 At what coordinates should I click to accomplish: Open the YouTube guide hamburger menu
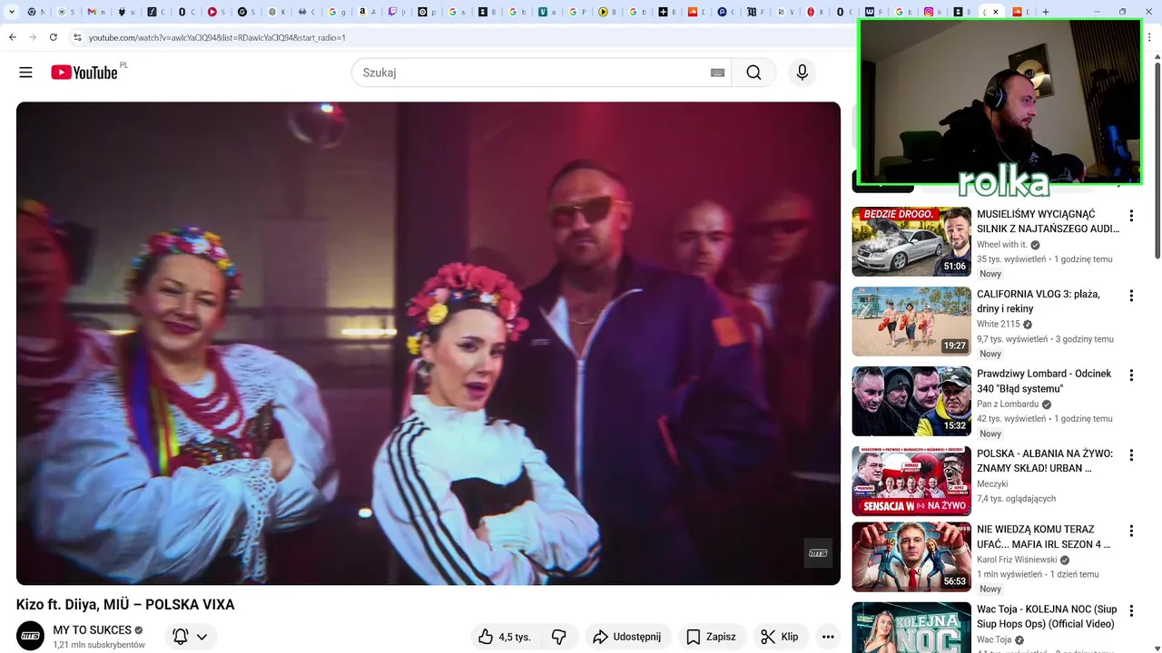(x=25, y=73)
